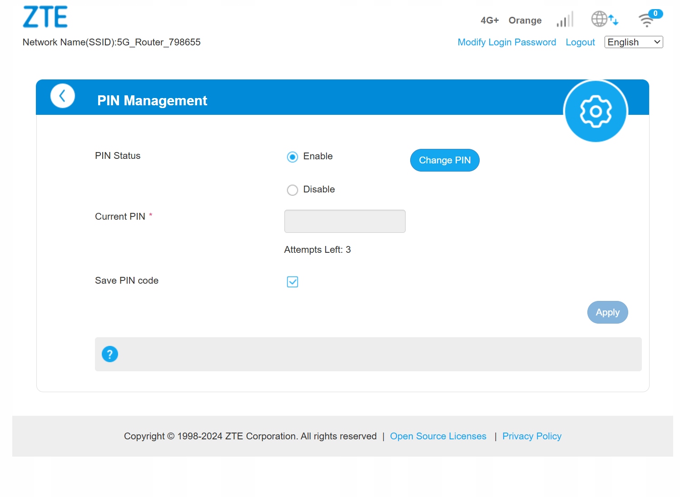The image size is (680, 497).
Task: Click the Modify Login Password link
Action: 506,42
